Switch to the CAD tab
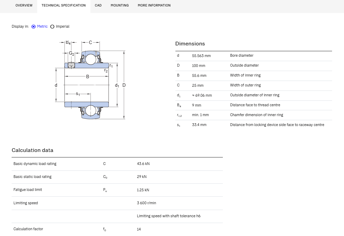 (98, 5)
